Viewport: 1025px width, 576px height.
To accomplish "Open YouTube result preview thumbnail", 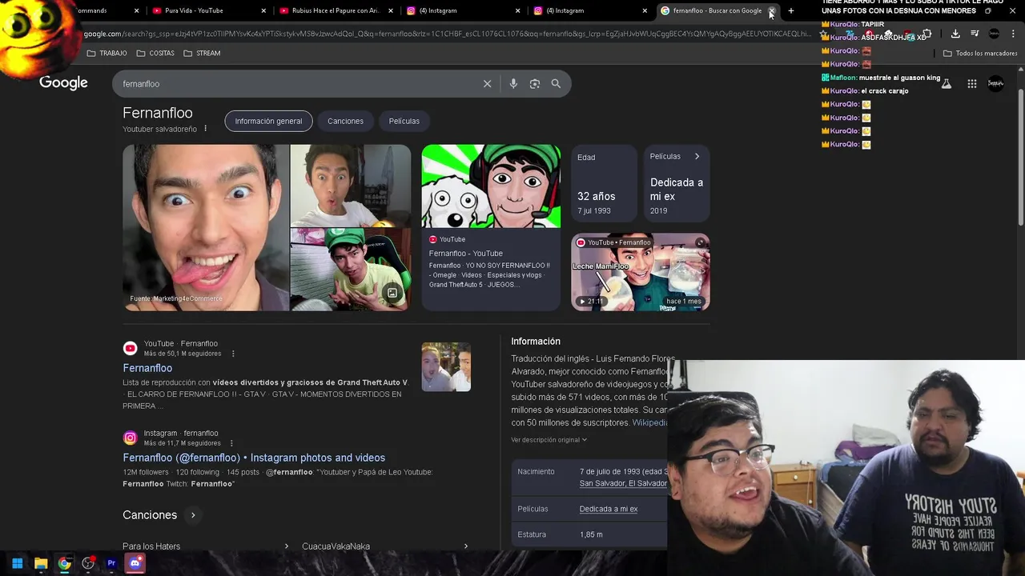I will click(x=446, y=366).
